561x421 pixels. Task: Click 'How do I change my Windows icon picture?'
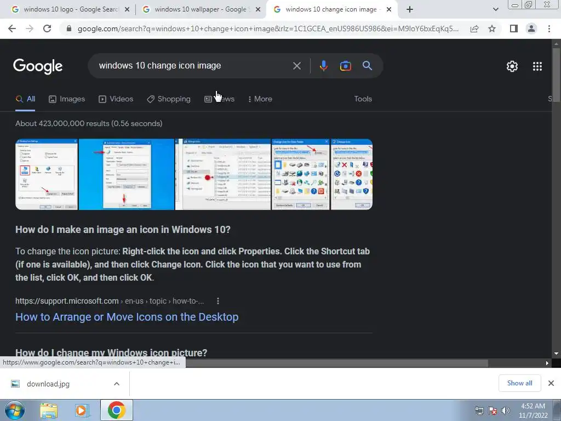111,352
